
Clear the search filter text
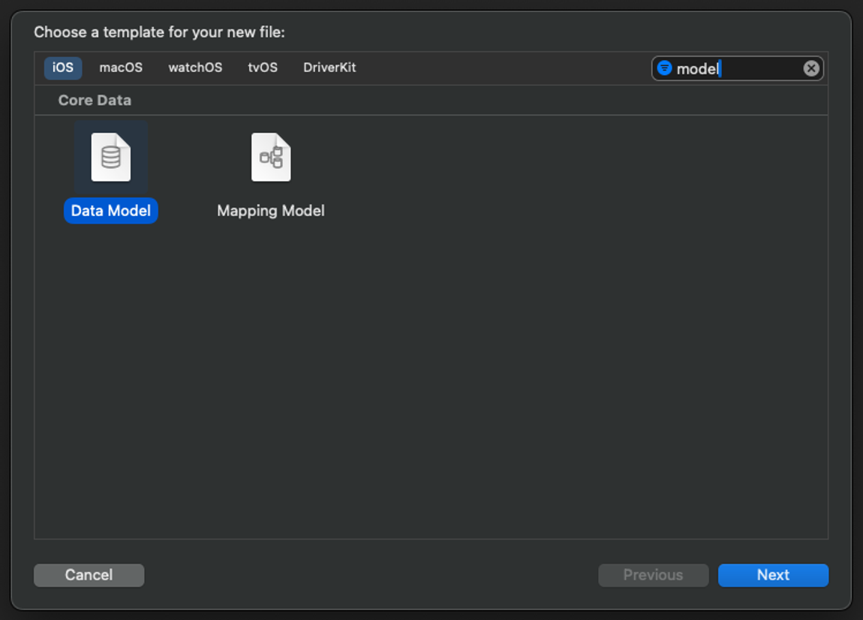[810, 68]
